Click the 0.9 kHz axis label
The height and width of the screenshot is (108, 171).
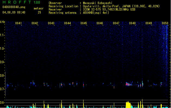(x=2, y=62)
